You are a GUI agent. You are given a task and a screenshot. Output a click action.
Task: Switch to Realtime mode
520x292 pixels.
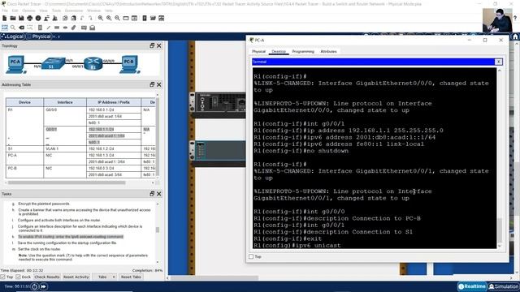click(x=471, y=286)
